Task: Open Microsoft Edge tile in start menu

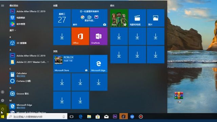Action: (99, 64)
